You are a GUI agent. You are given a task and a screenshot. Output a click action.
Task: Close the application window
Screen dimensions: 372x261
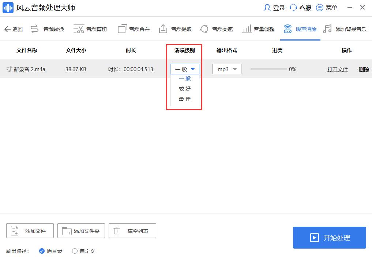(x=362, y=7)
